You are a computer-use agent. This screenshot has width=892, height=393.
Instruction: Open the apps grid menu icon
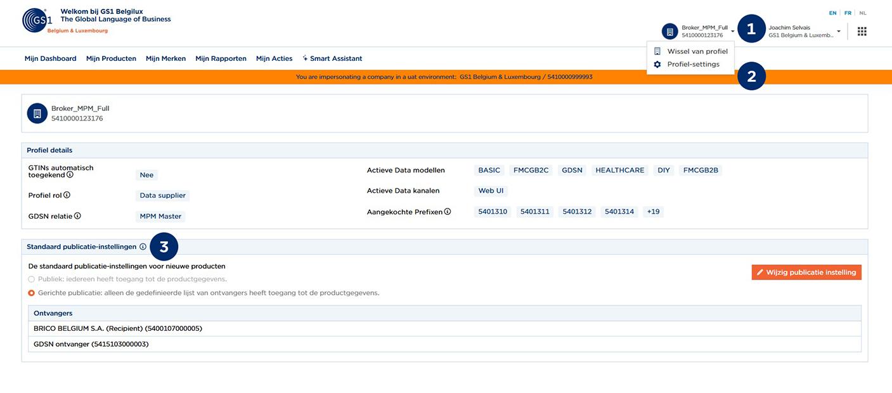coord(862,31)
